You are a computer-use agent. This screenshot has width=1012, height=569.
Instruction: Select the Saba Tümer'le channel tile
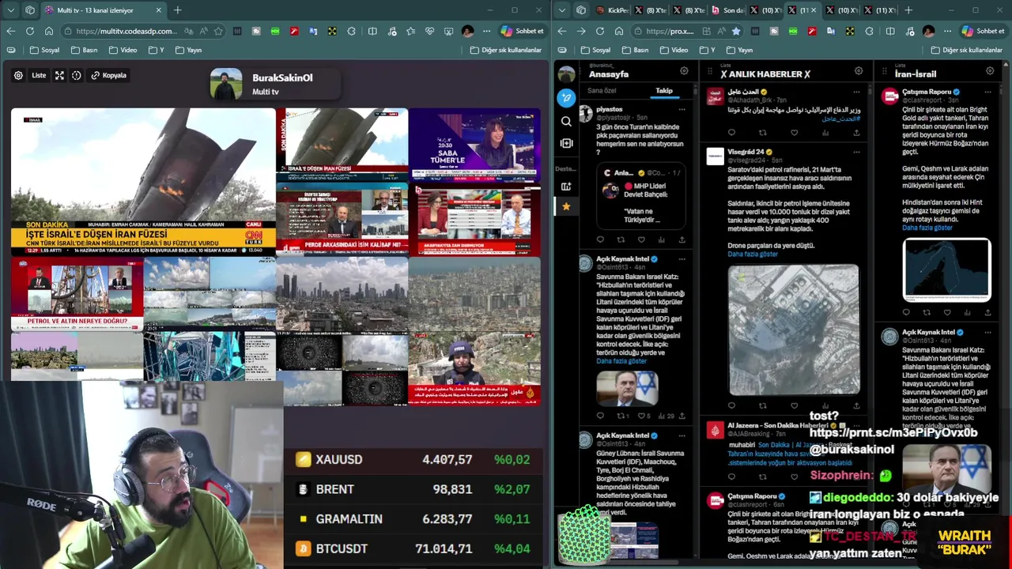coord(474,145)
